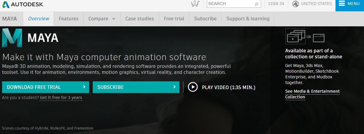Screen dimensions: 364x134
Task: Click the Get Maya, 3ds Max paragraph
Action: [312, 74]
